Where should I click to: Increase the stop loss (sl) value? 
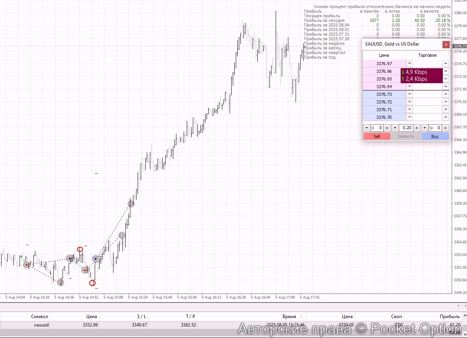pos(387,128)
